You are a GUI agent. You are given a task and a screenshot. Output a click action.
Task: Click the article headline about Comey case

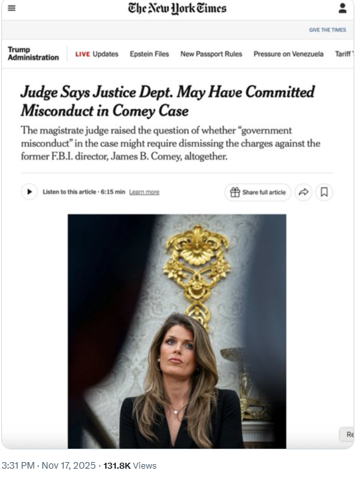coord(168,101)
